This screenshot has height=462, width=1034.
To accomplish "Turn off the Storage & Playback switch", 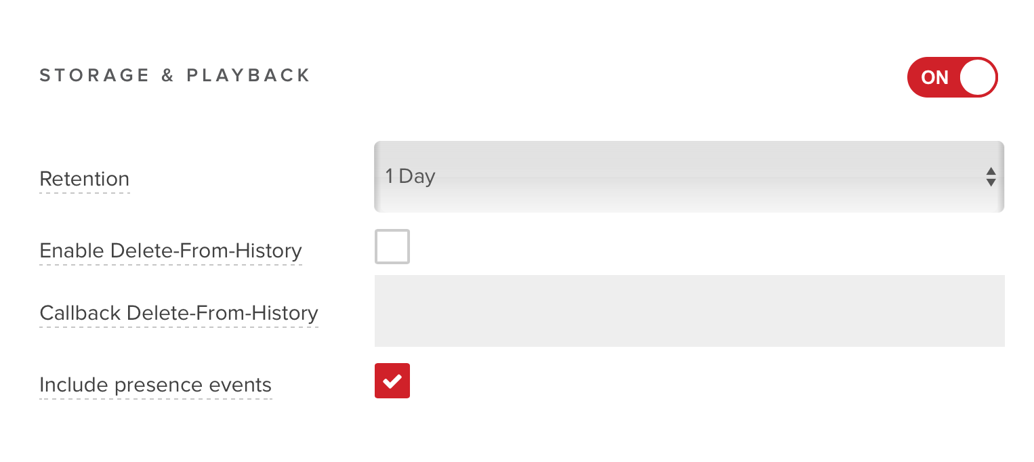I will pyautogui.click(x=952, y=77).
